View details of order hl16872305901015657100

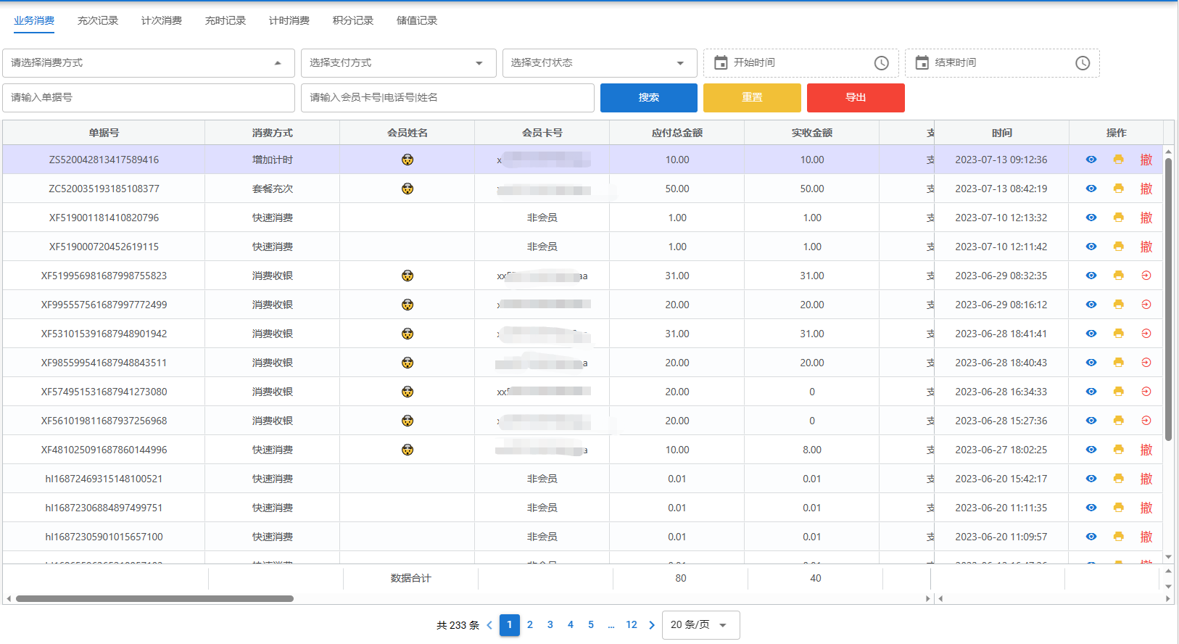tap(1091, 537)
